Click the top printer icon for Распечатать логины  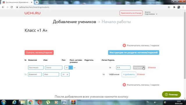coord(124,45)
